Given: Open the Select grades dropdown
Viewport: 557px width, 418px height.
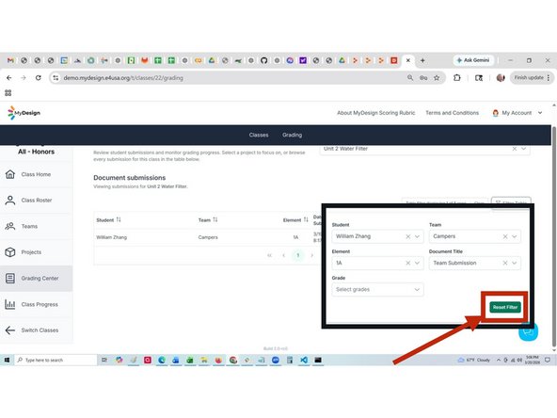Looking at the screenshot, I should pyautogui.click(x=377, y=289).
